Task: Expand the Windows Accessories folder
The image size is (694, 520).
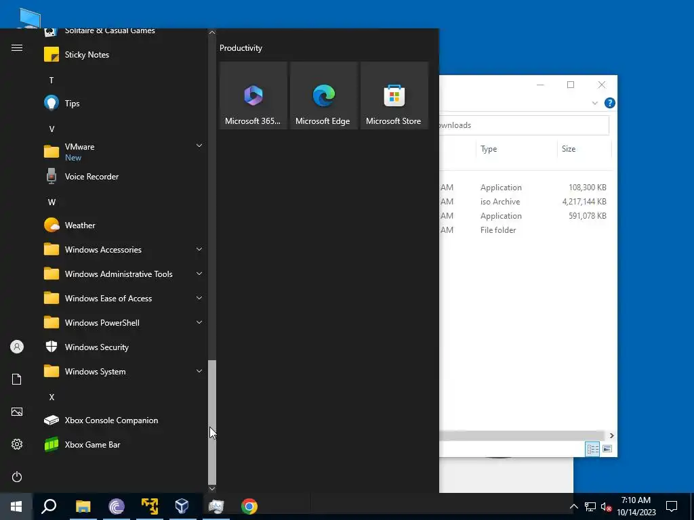Action: tap(123, 250)
